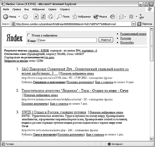Viewport: 155px width, 147px height.
Task: Click the Я ищу search field containing Сочи
Action: pos(67,40)
